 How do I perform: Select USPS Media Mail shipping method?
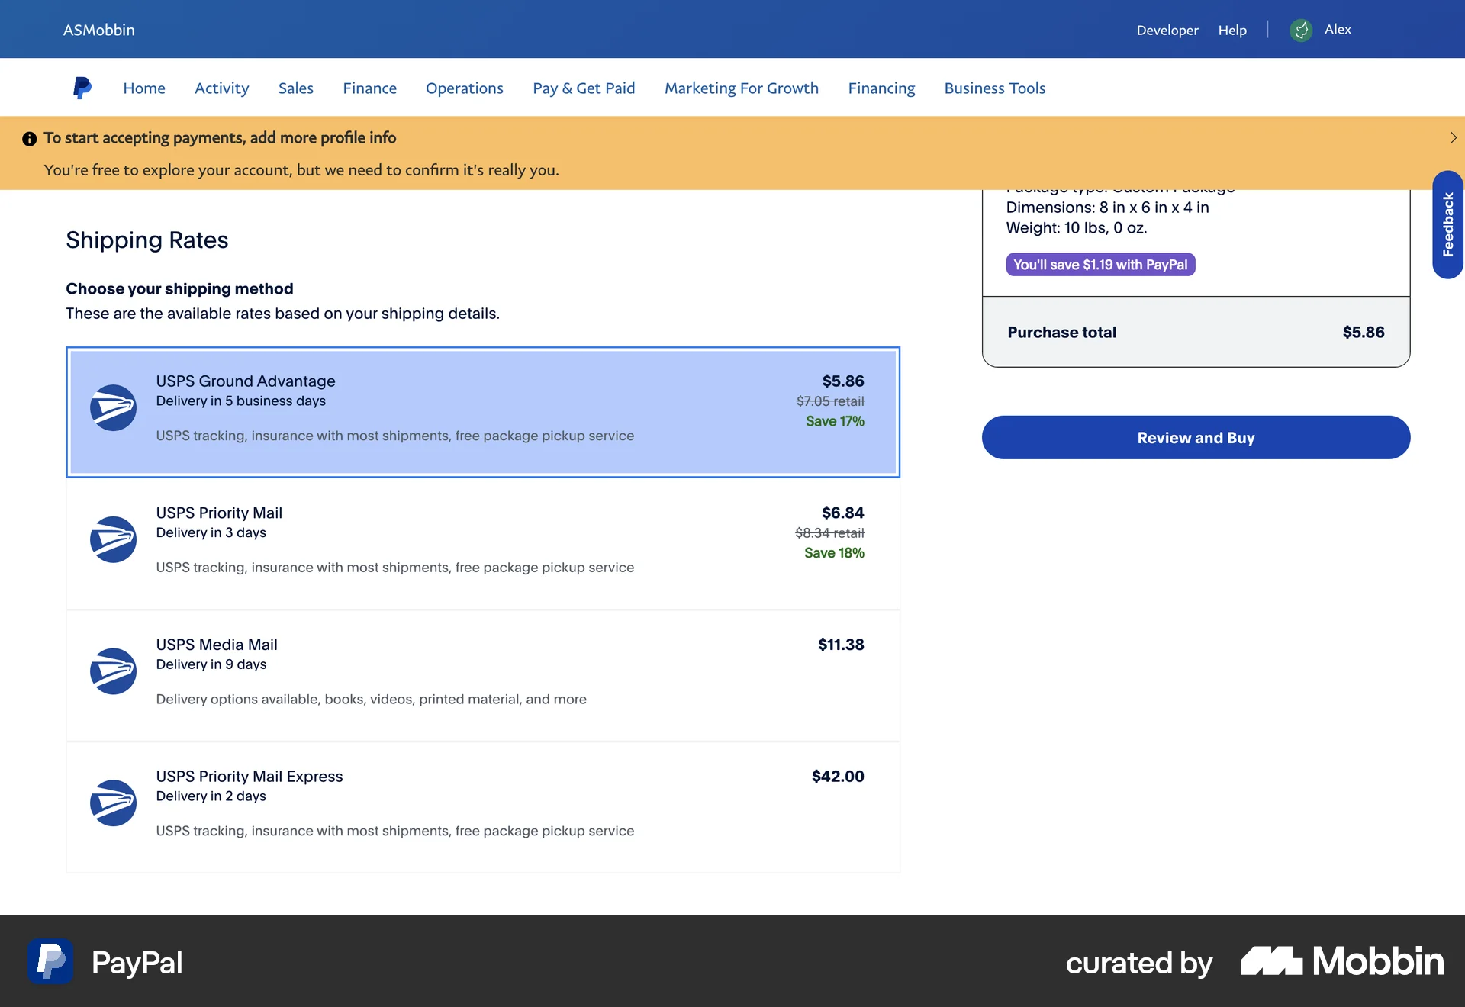tap(483, 675)
